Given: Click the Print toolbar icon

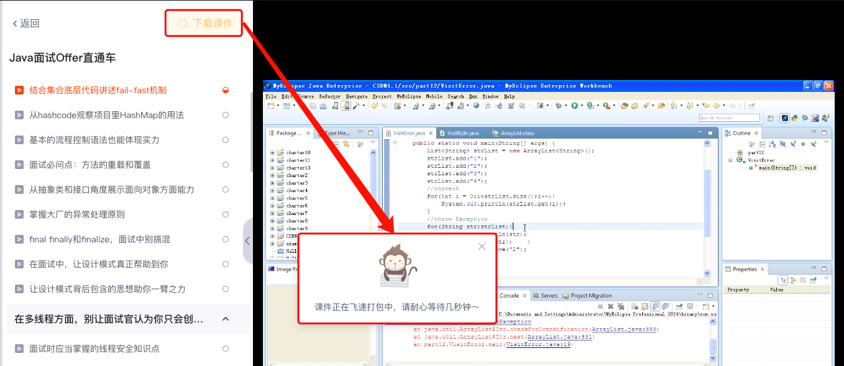Looking at the screenshot, I should click(323, 106).
